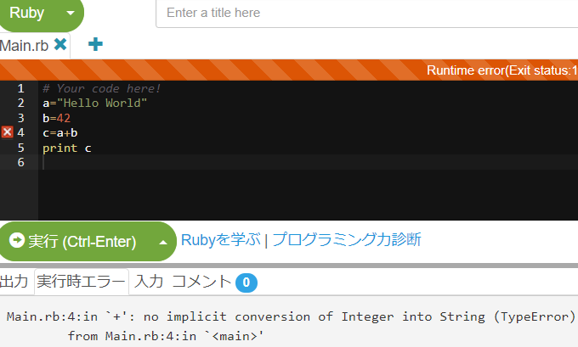This screenshot has width=578, height=347.
Task: Add a new file with plus icon
Action: point(95,44)
